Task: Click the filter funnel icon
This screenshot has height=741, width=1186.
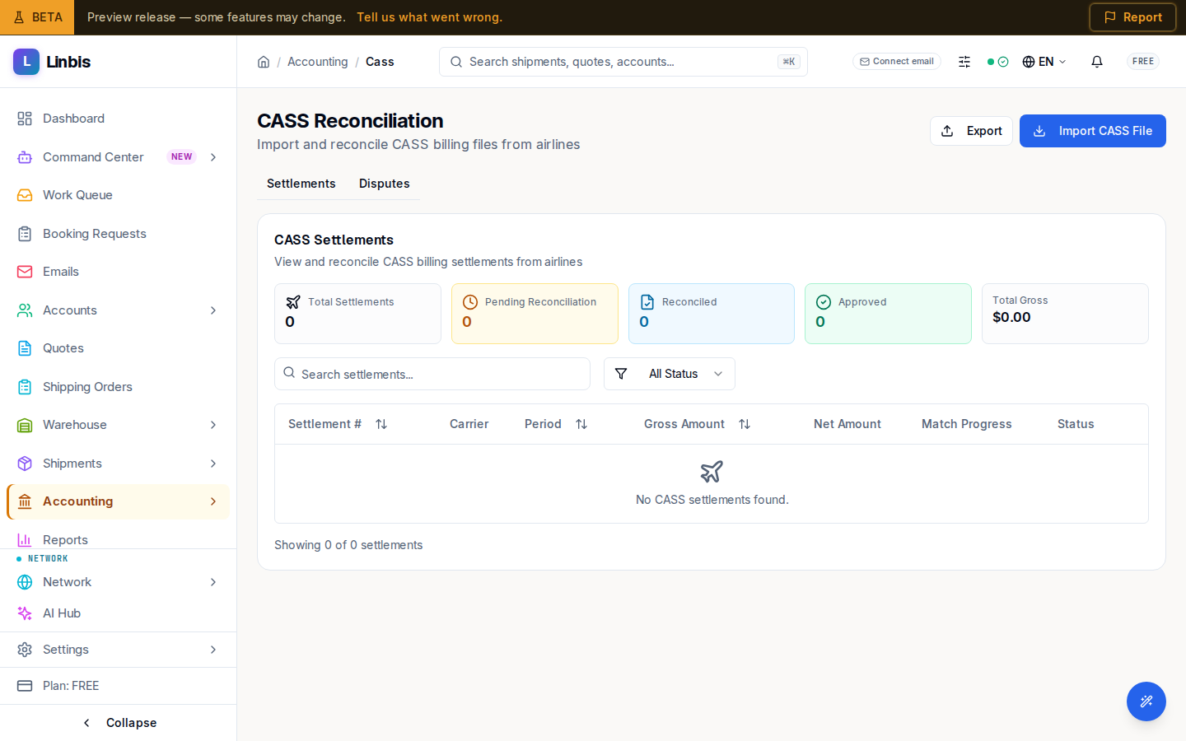Action: tap(621, 374)
